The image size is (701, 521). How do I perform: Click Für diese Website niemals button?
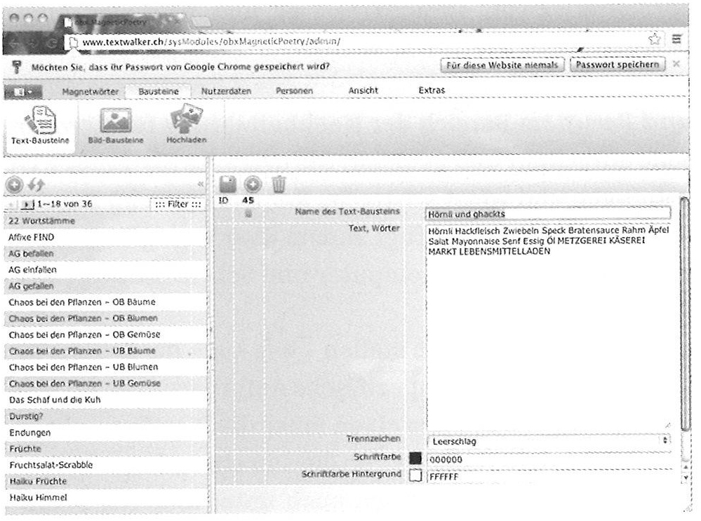pyautogui.click(x=502, y=65)
